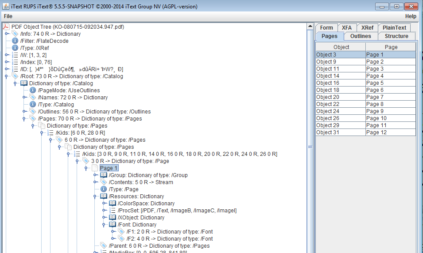The height and width of the screenshot is (253, 423).
Task: Expand the /W: [1, 3, 2] array node
Action: pyautogui.click(x=6, y=55)
